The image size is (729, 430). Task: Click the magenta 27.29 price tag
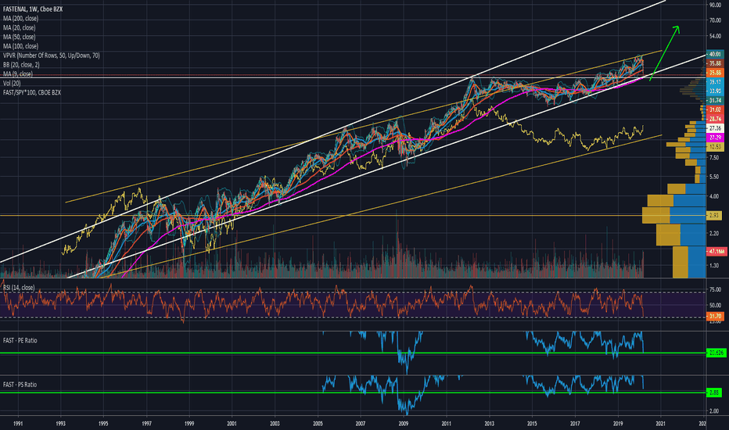(x=715, y=138)
